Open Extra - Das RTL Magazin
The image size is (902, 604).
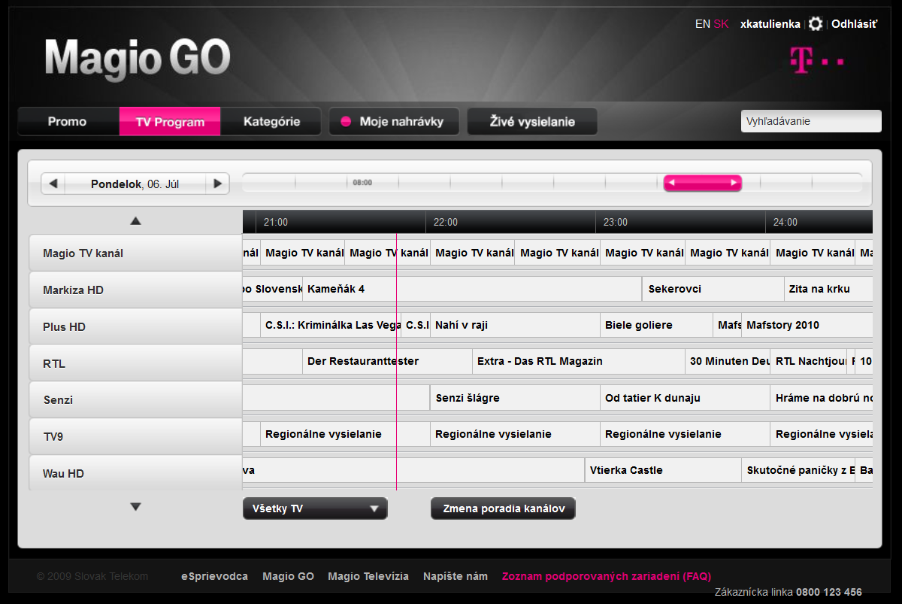coord(579,361)
